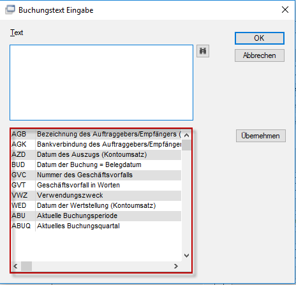This screenshot has width=296, height=285.
Task: Apply selection with Übernehmen button
Action: pos(261,136)
